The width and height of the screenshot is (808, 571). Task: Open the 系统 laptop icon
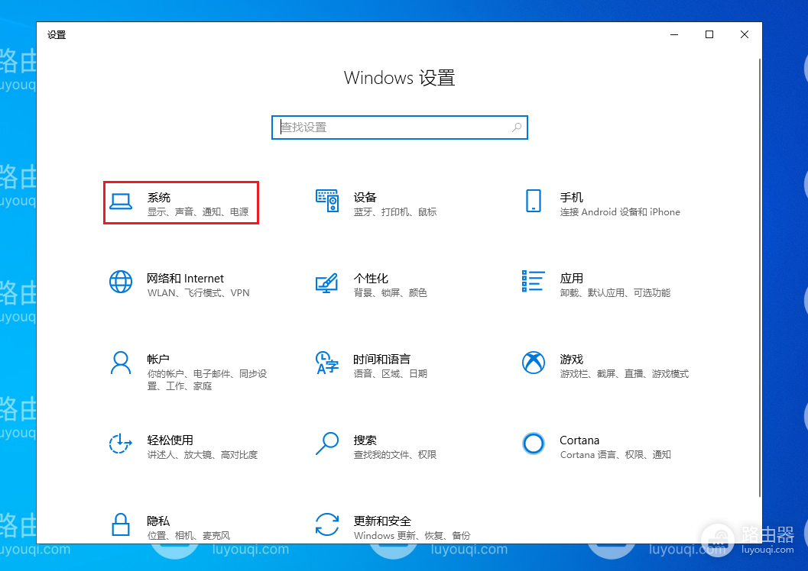point(121,202)
